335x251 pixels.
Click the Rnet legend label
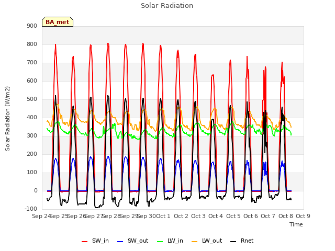(247, 241)
